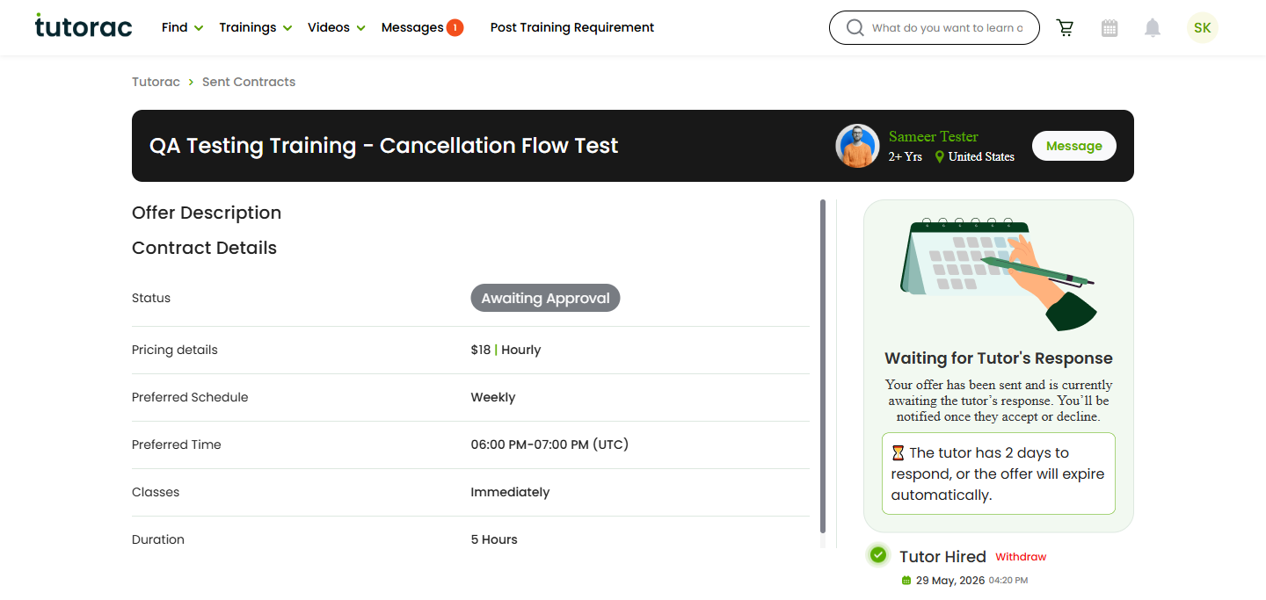Click Withdraw to cancel the offer

click(1021, 557)
